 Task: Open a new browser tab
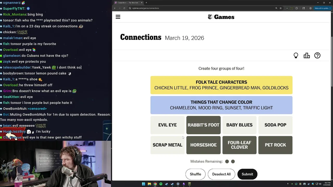coord(146,3)
